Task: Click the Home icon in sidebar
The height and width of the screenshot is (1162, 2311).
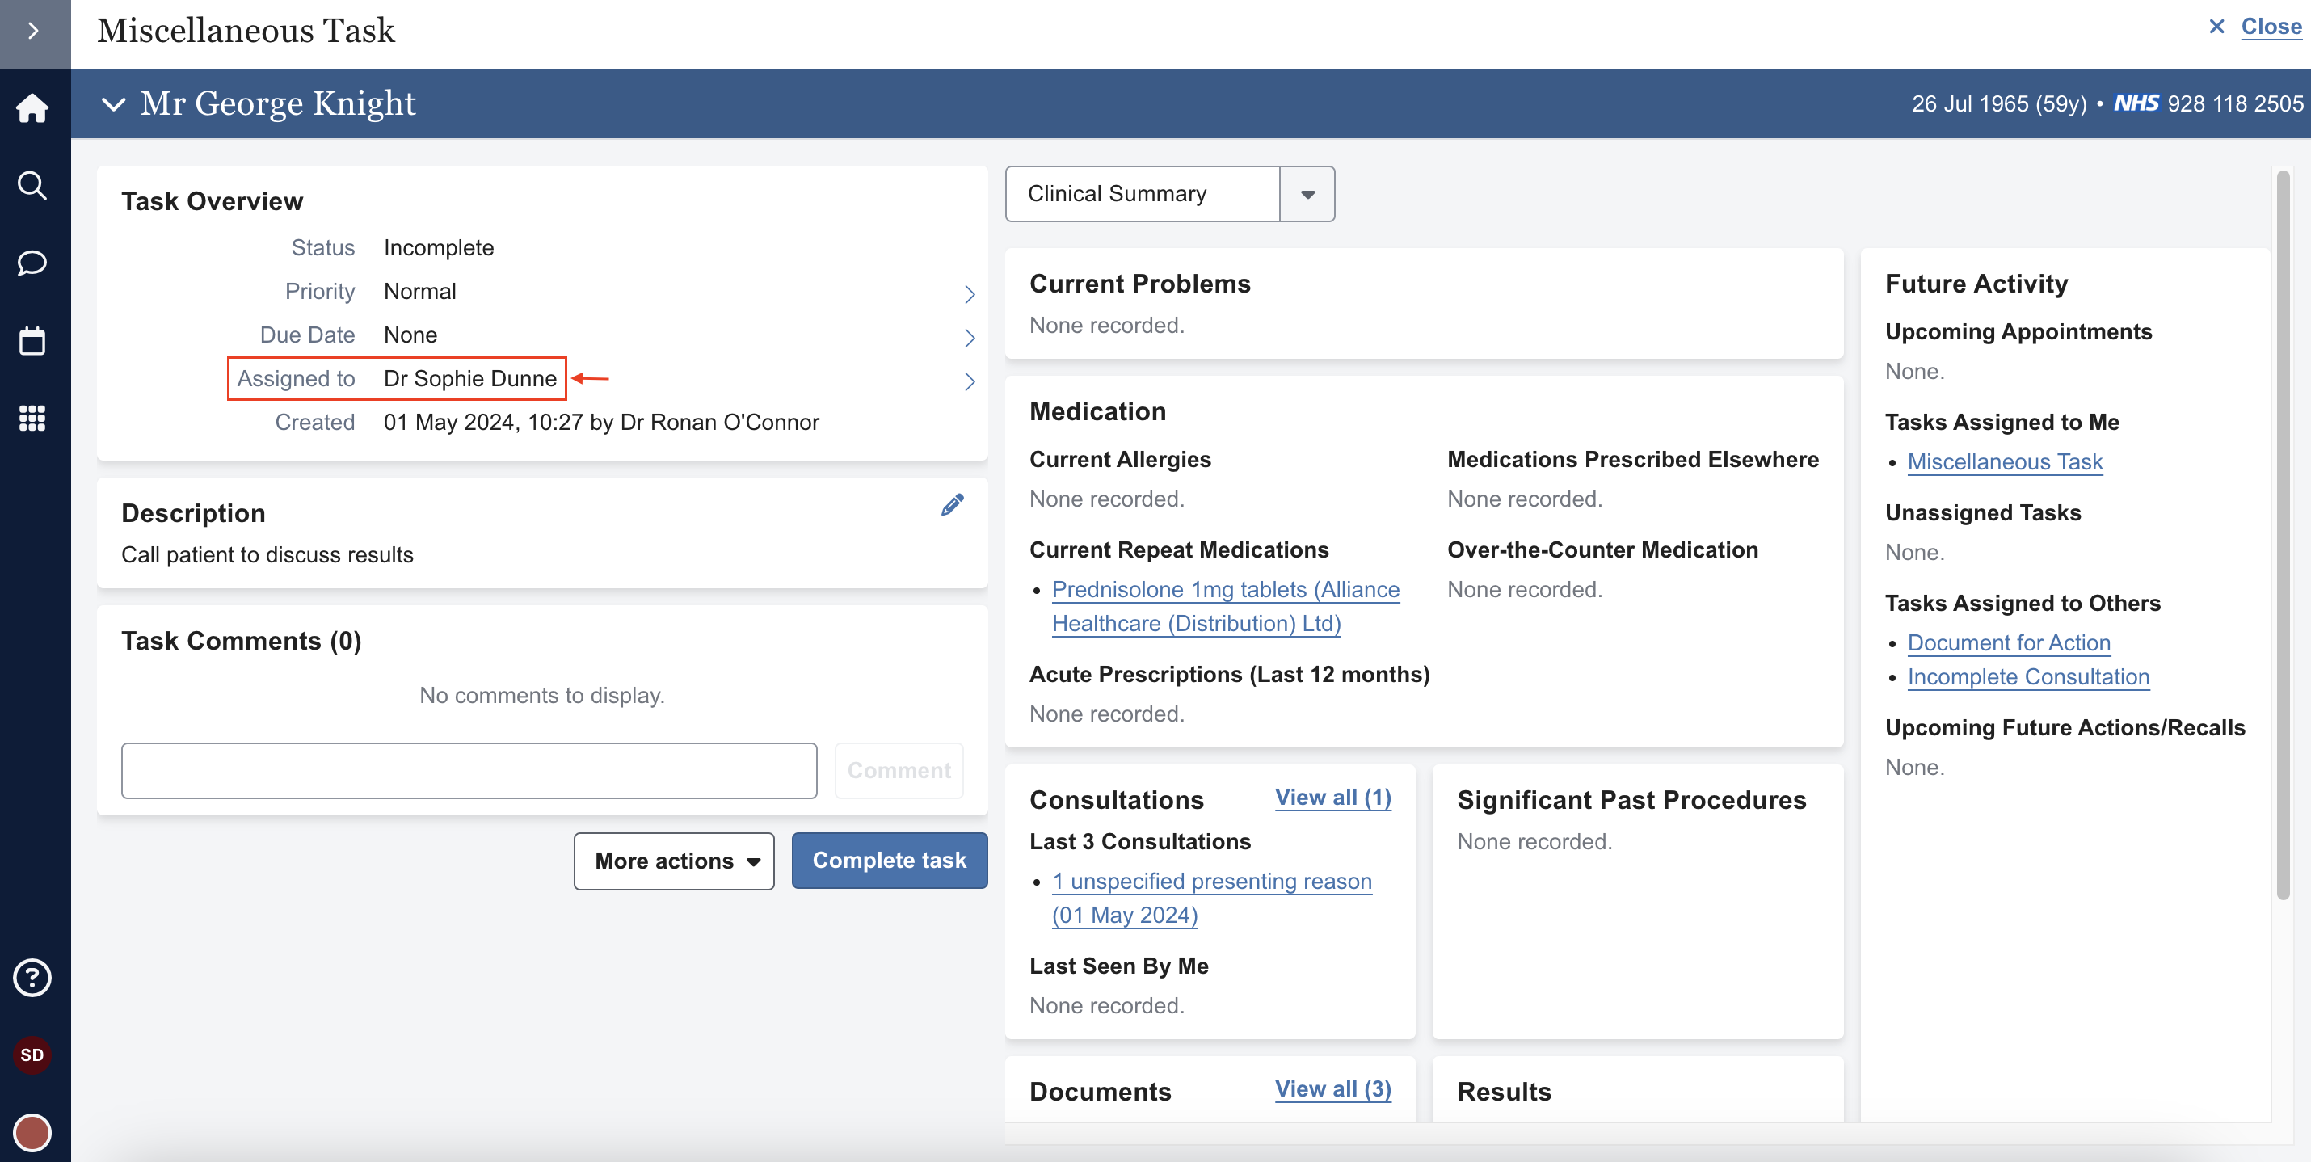Action: coord(32,107)
